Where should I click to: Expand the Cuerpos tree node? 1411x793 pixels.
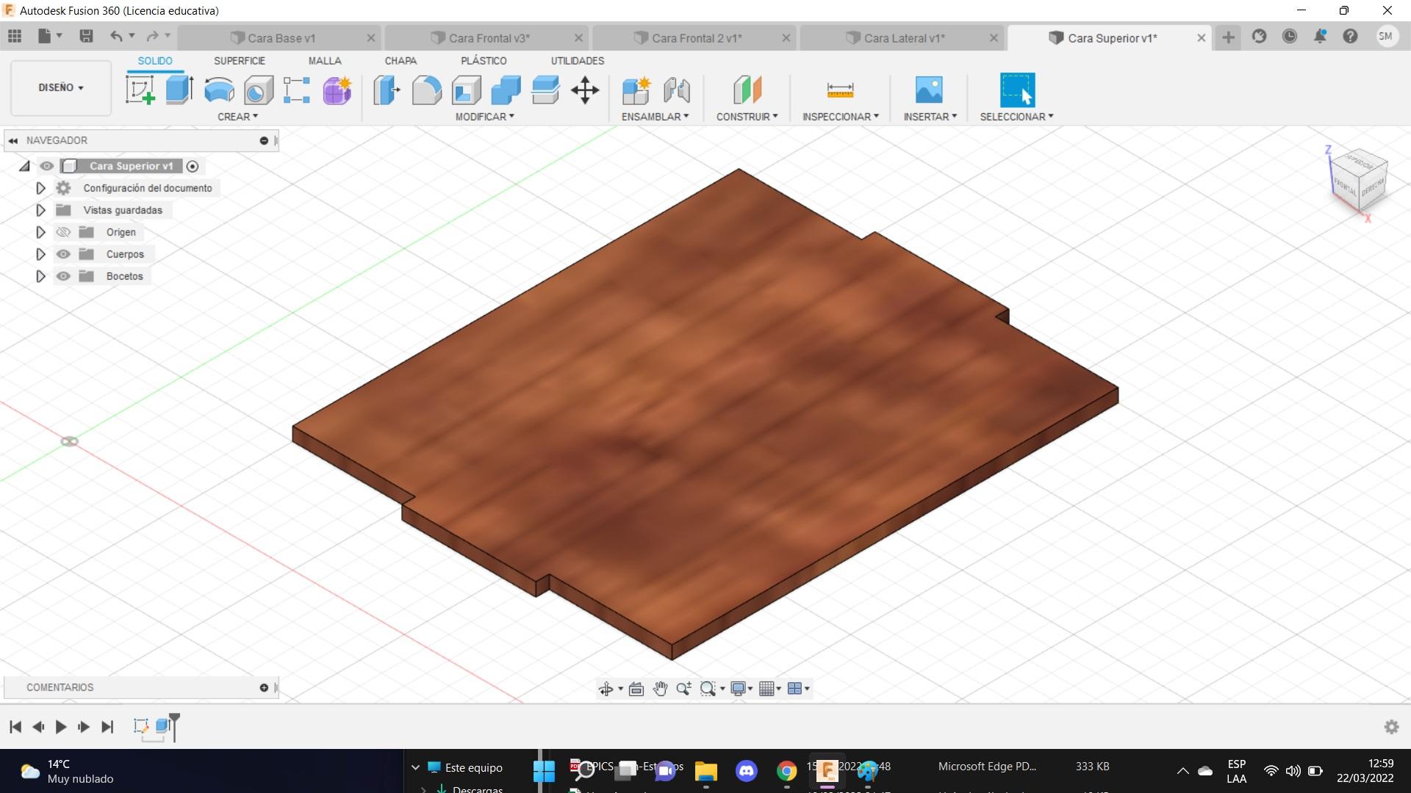pos(40,254)
